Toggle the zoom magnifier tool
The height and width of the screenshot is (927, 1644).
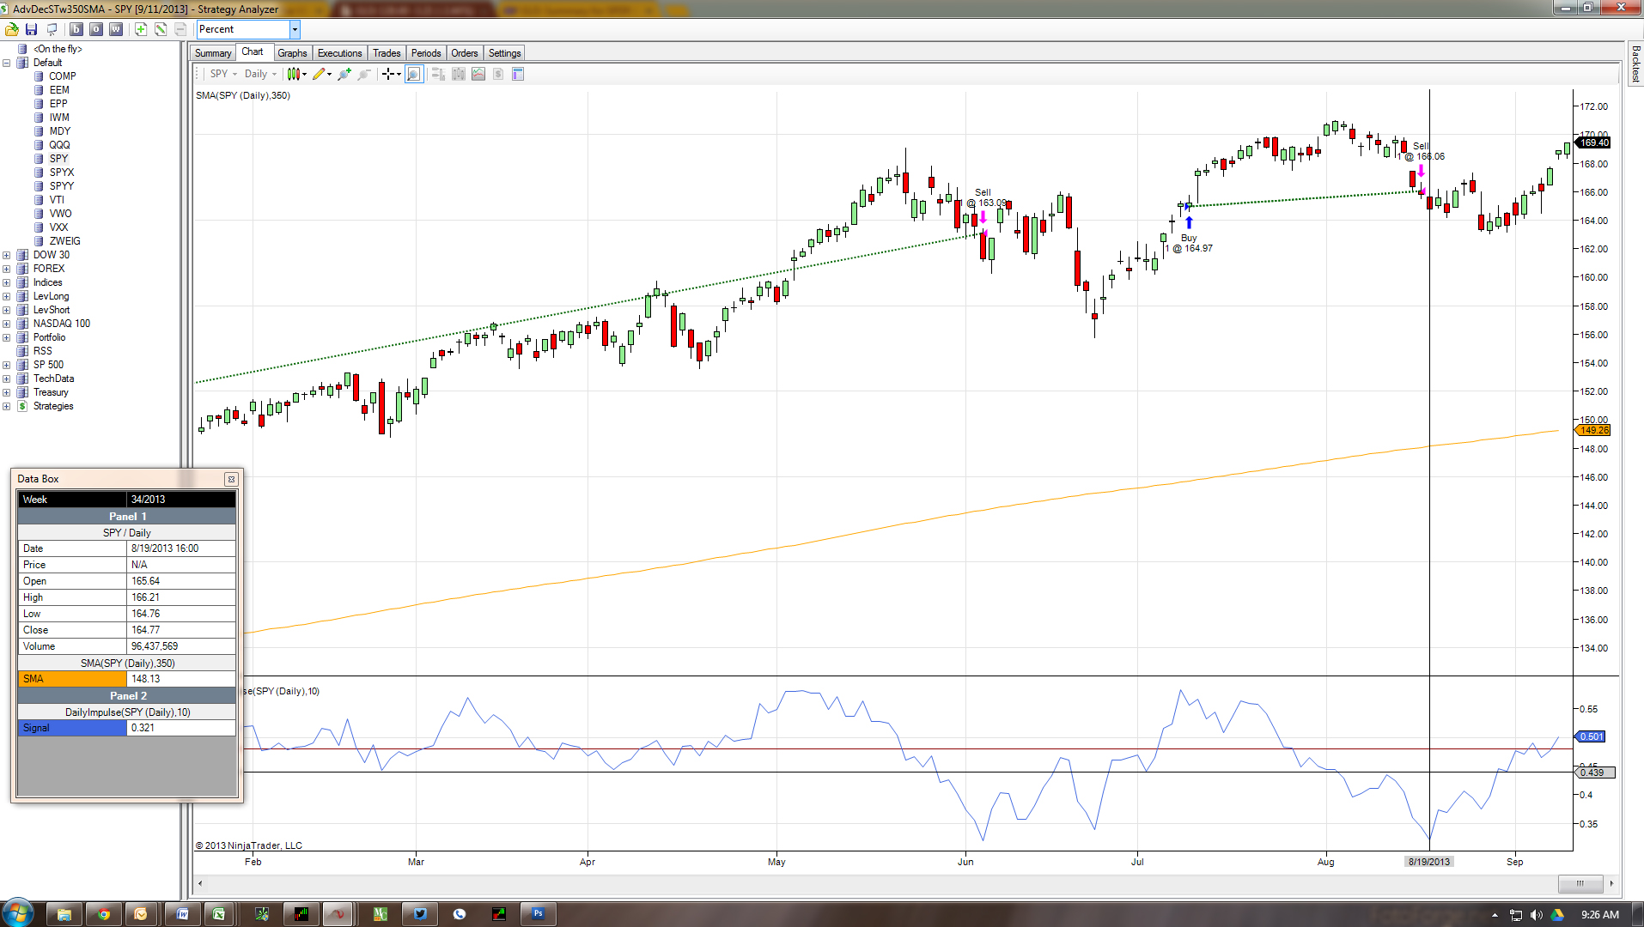tap(414, 74)
